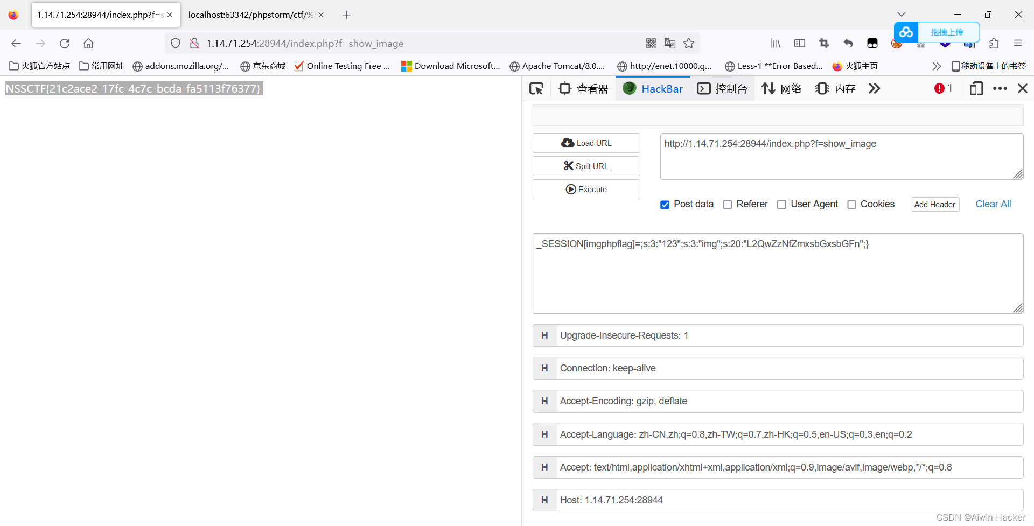Image resolution: width=1034 pixels, height=526 pixels.
Task: Select the DevTools element picker tool
Action: 536,88
